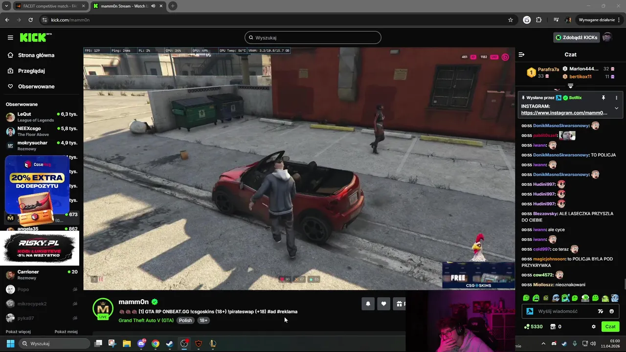Open LeQut channel in sidebar
Viewport: 626px width, 352px height.
coord(42,117)
